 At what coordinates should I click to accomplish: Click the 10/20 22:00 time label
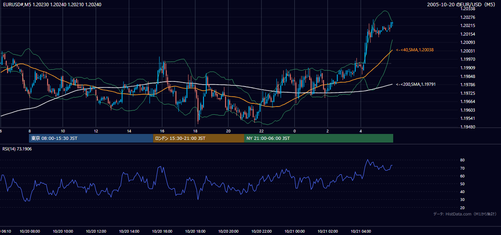[x=261, y=231]
